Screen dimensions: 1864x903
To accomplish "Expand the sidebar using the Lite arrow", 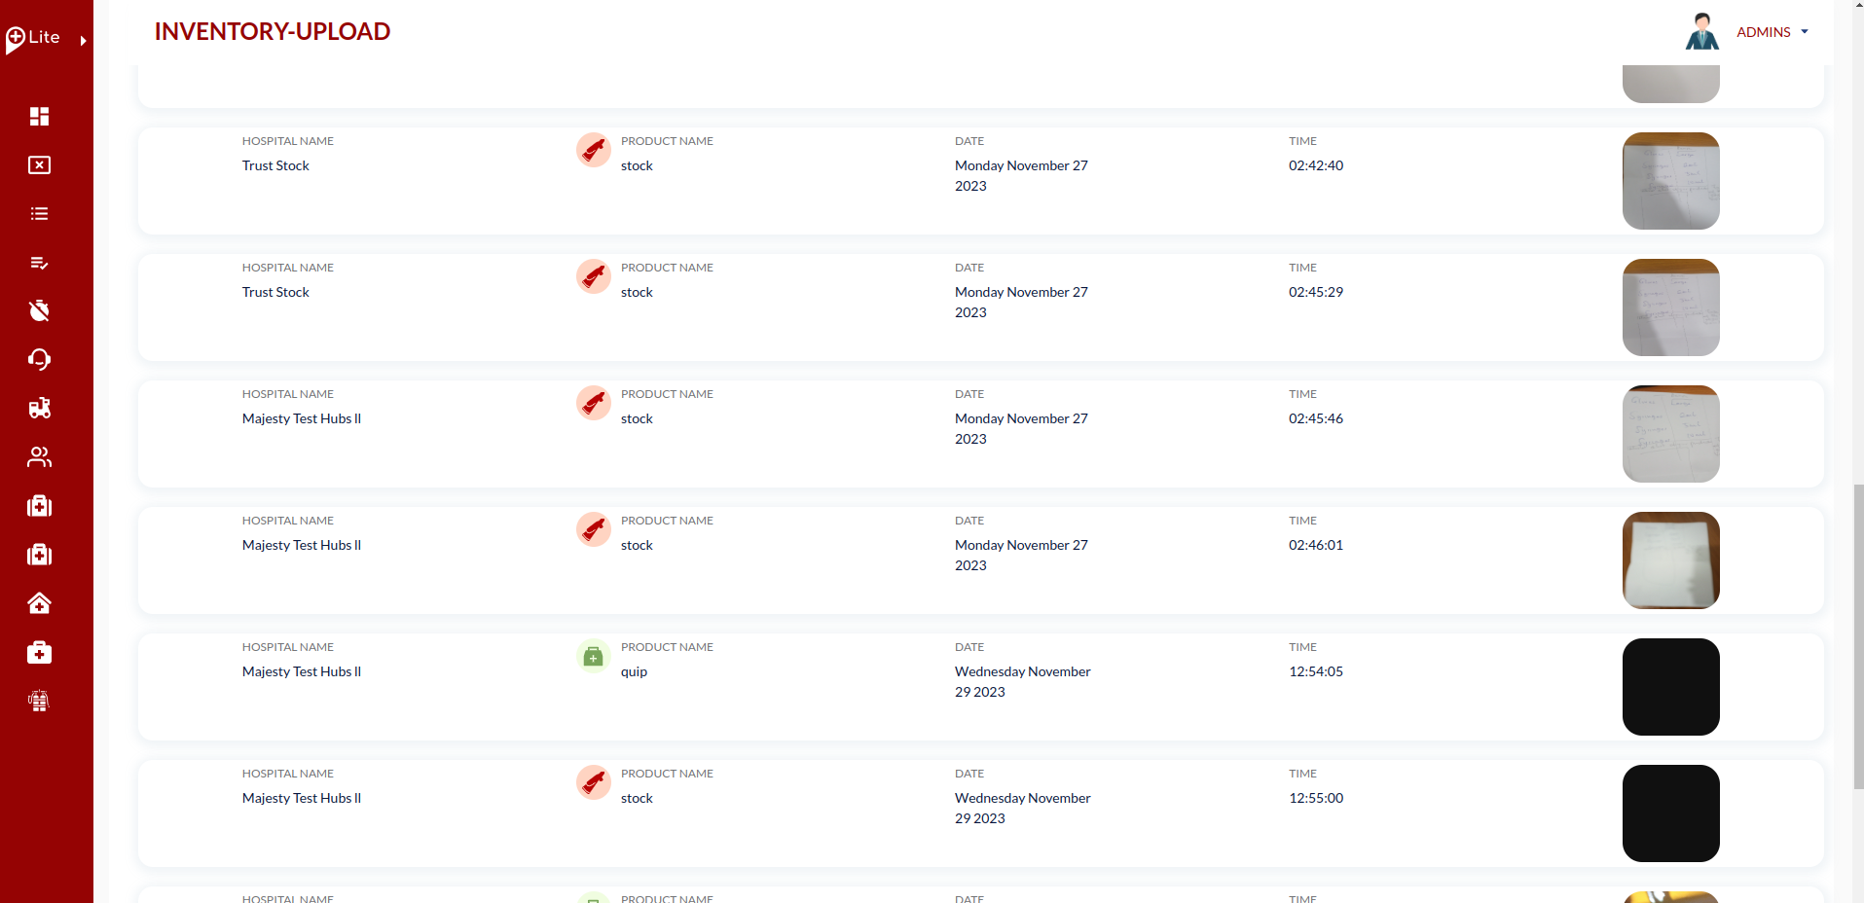I will point(84,41).
